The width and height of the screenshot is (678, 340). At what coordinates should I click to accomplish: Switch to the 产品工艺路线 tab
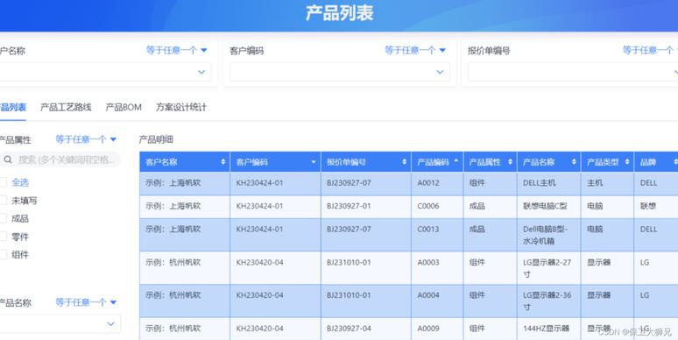[66, 107]
